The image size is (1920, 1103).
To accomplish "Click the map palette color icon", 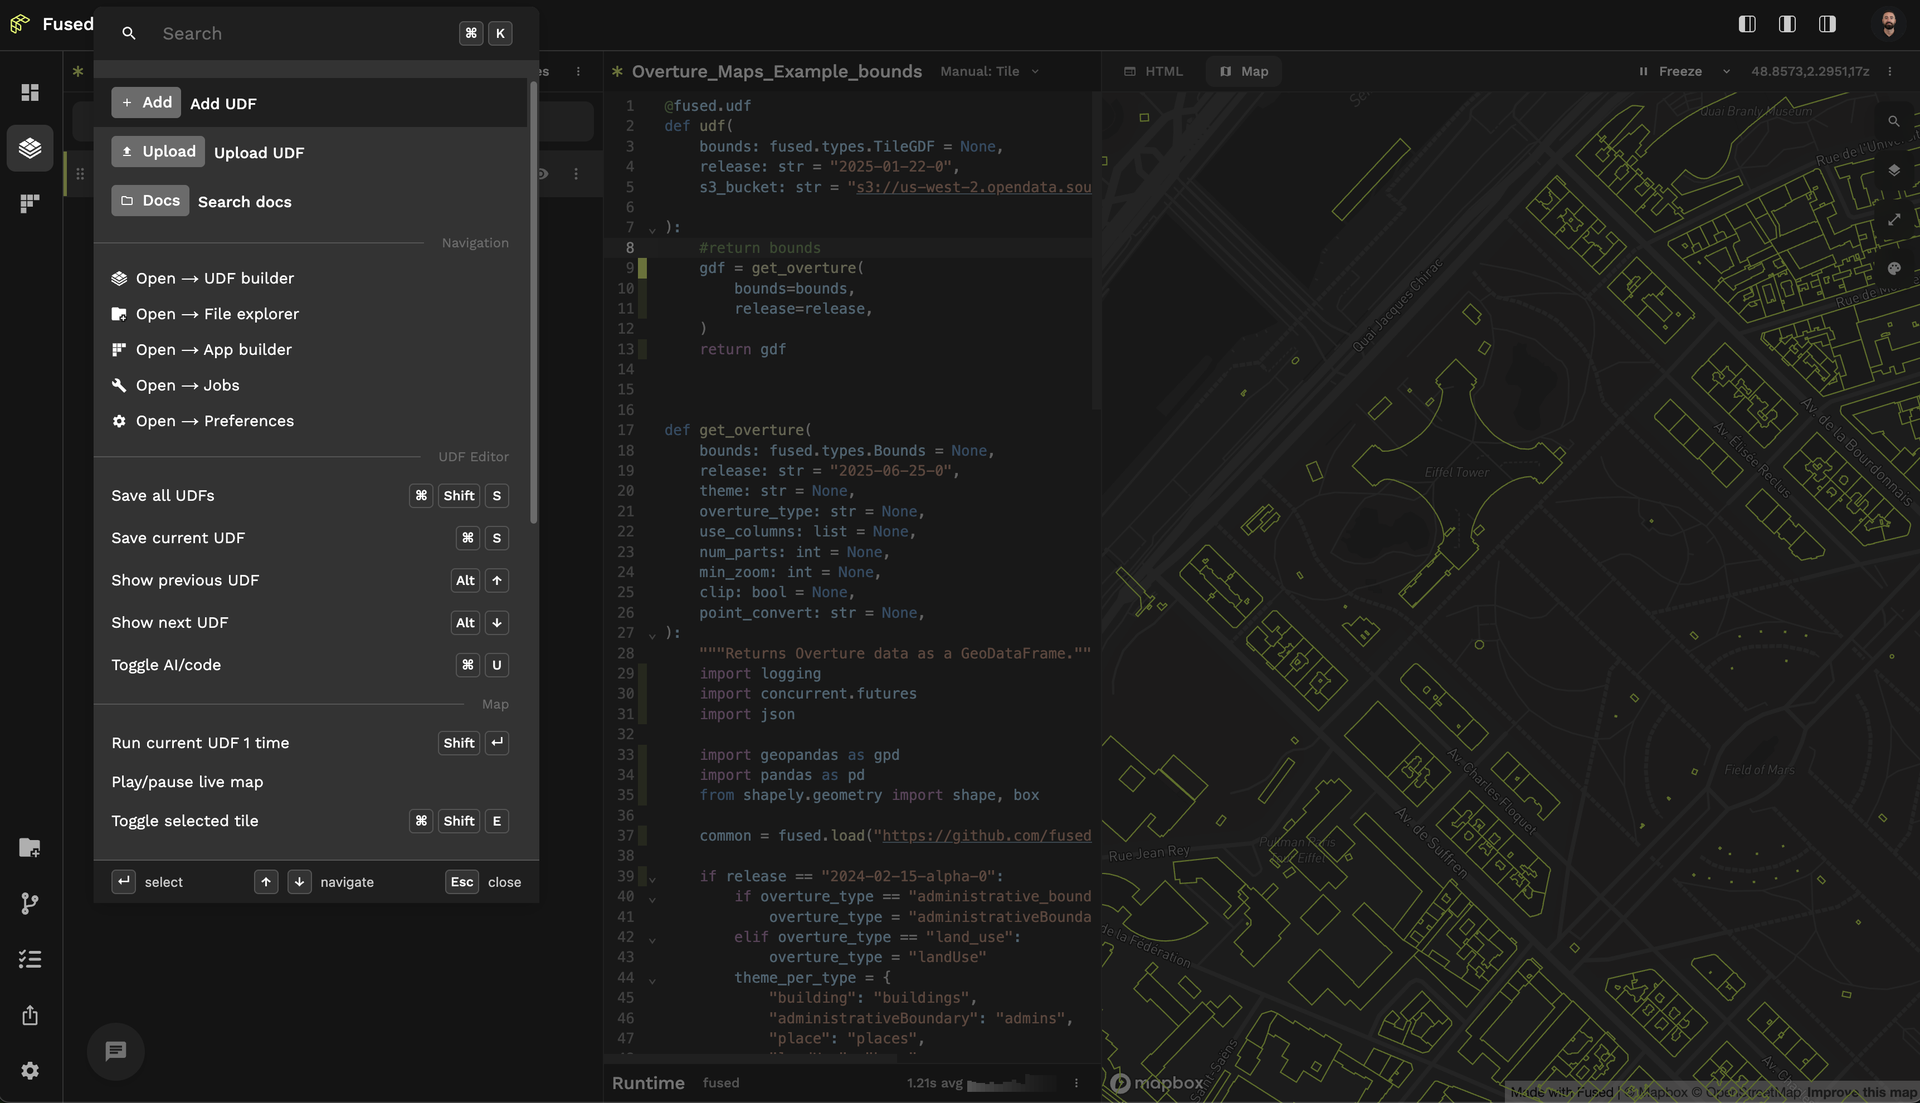I will [1893, 268].
